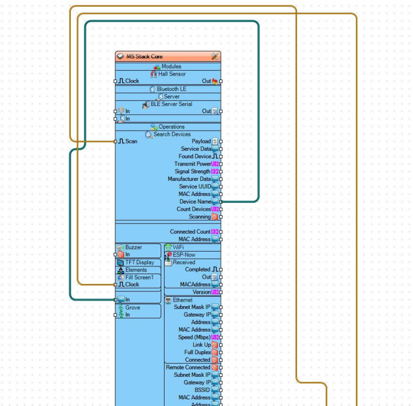Open the wrench tools icon on M5 Stack Core
This screenshot has width=413, height=406.
pos(215,56)
